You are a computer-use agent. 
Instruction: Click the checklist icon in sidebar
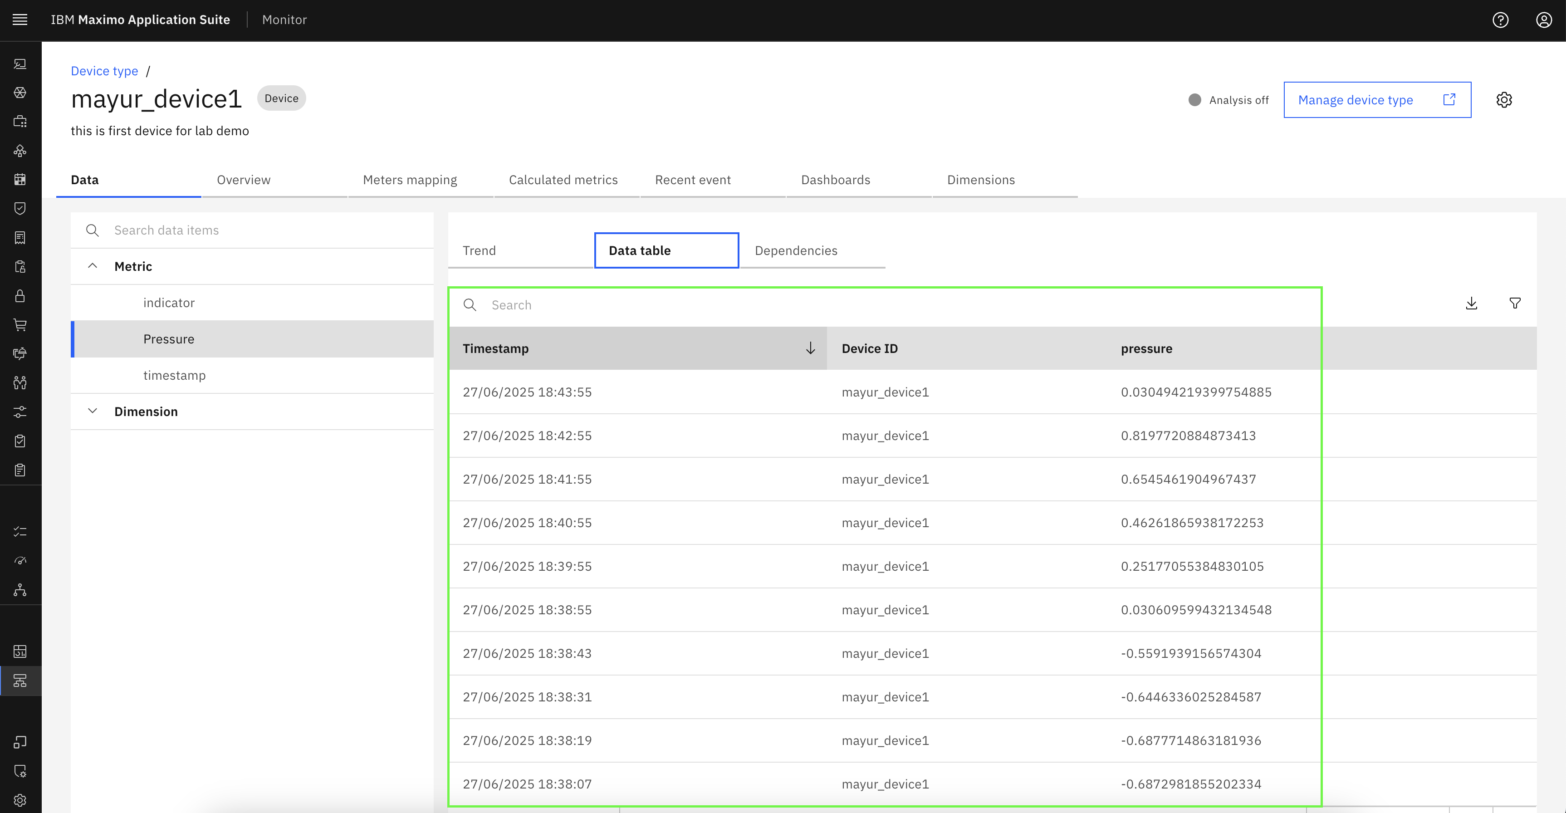tap(20, 531)
